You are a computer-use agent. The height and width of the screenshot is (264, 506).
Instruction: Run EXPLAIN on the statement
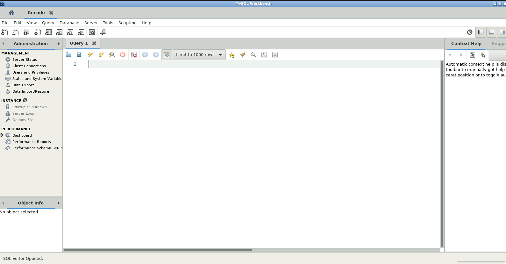112,55
